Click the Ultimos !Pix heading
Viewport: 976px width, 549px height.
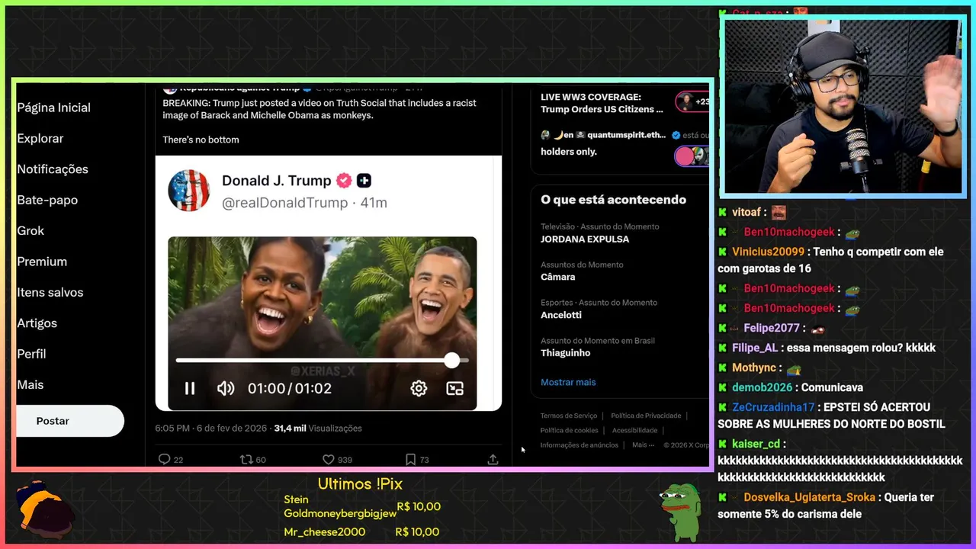coord(360,484)
